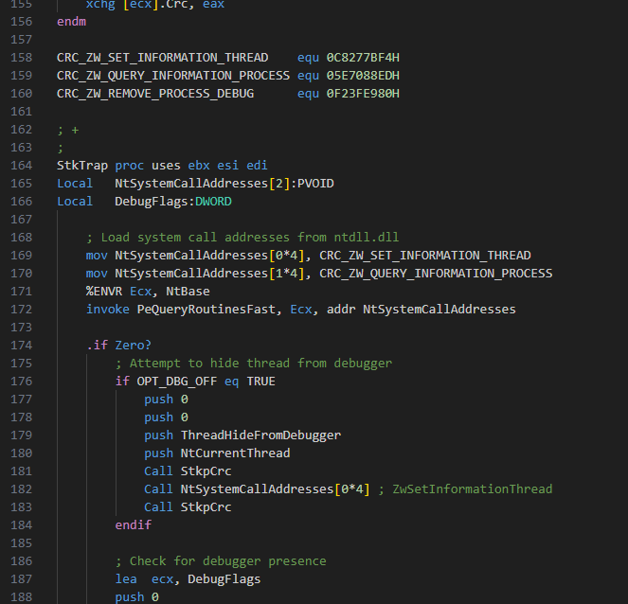
Task: Click line number 158 in the gutter
Action: click(21, 57)
